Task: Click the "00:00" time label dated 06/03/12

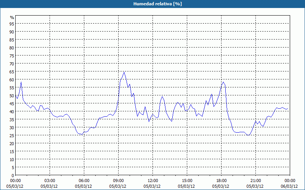Action: click(x=290, y=181)
